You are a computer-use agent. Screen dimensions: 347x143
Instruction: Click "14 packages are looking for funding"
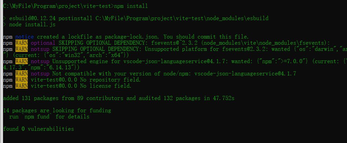pyautogui.click(x=57, y=111)
